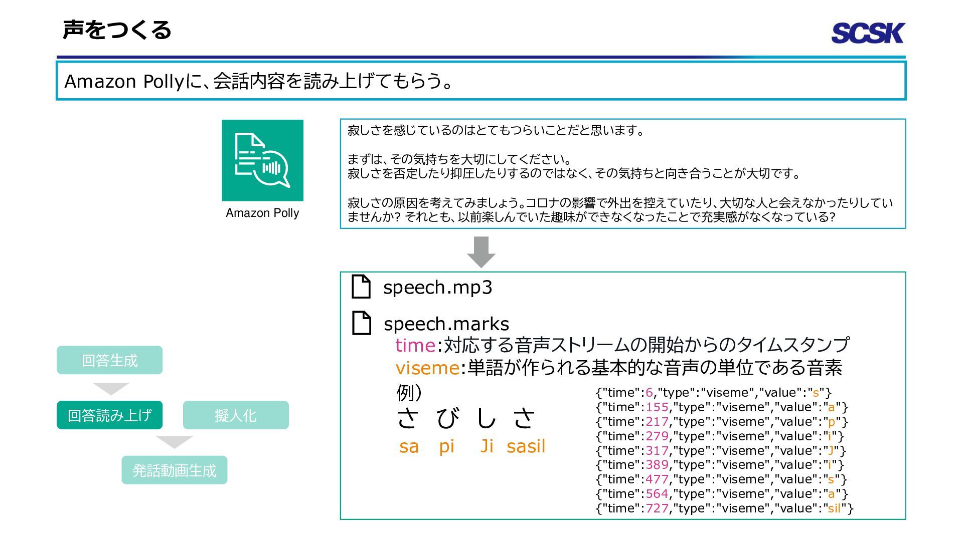963x541 pixels.
Task: Click the JSON line with time 155
Action: tap(722, 407)
